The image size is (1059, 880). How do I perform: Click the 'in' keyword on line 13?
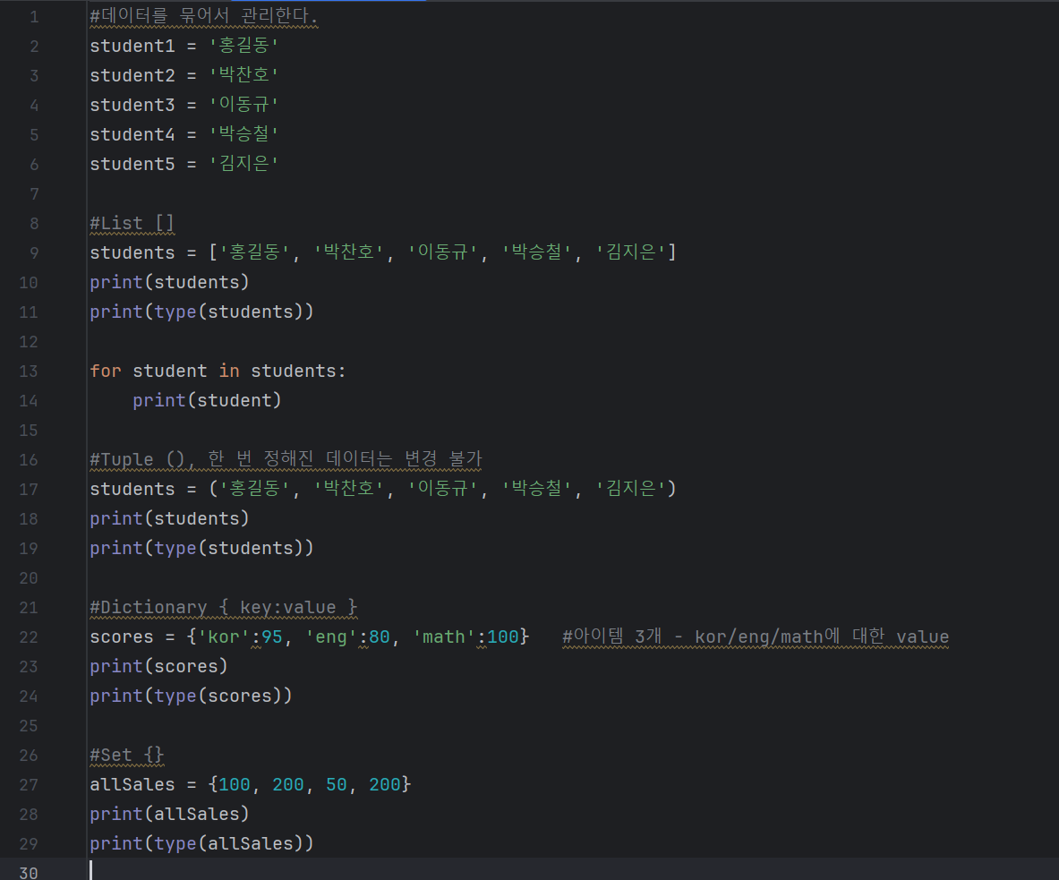[229, 371]
